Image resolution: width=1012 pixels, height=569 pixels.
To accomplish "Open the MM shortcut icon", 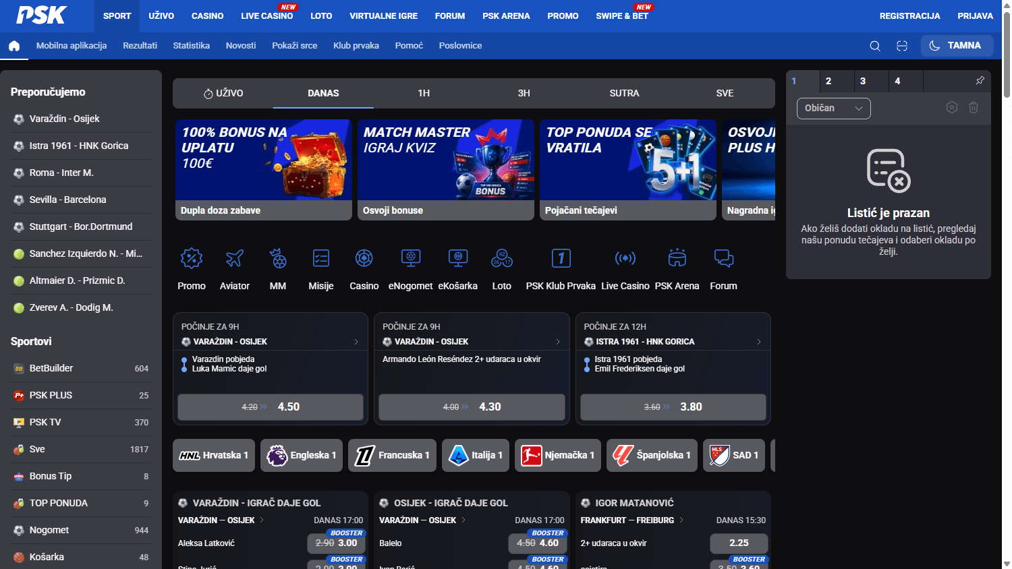I will (278, 258).
